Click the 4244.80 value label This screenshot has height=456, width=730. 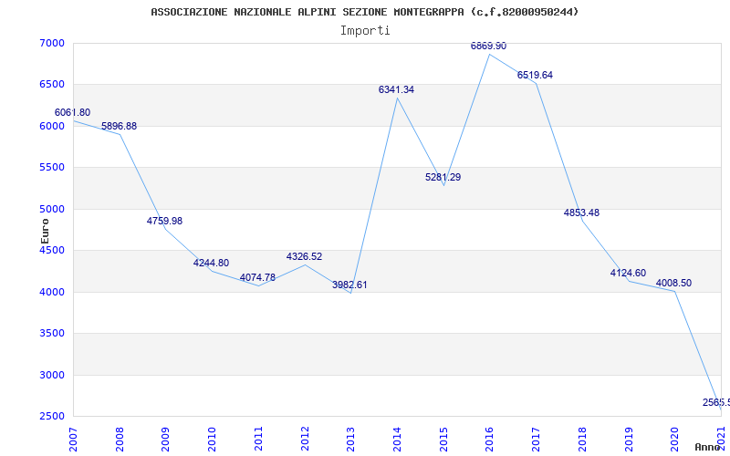pyautogui.click(x=211, y=263)
